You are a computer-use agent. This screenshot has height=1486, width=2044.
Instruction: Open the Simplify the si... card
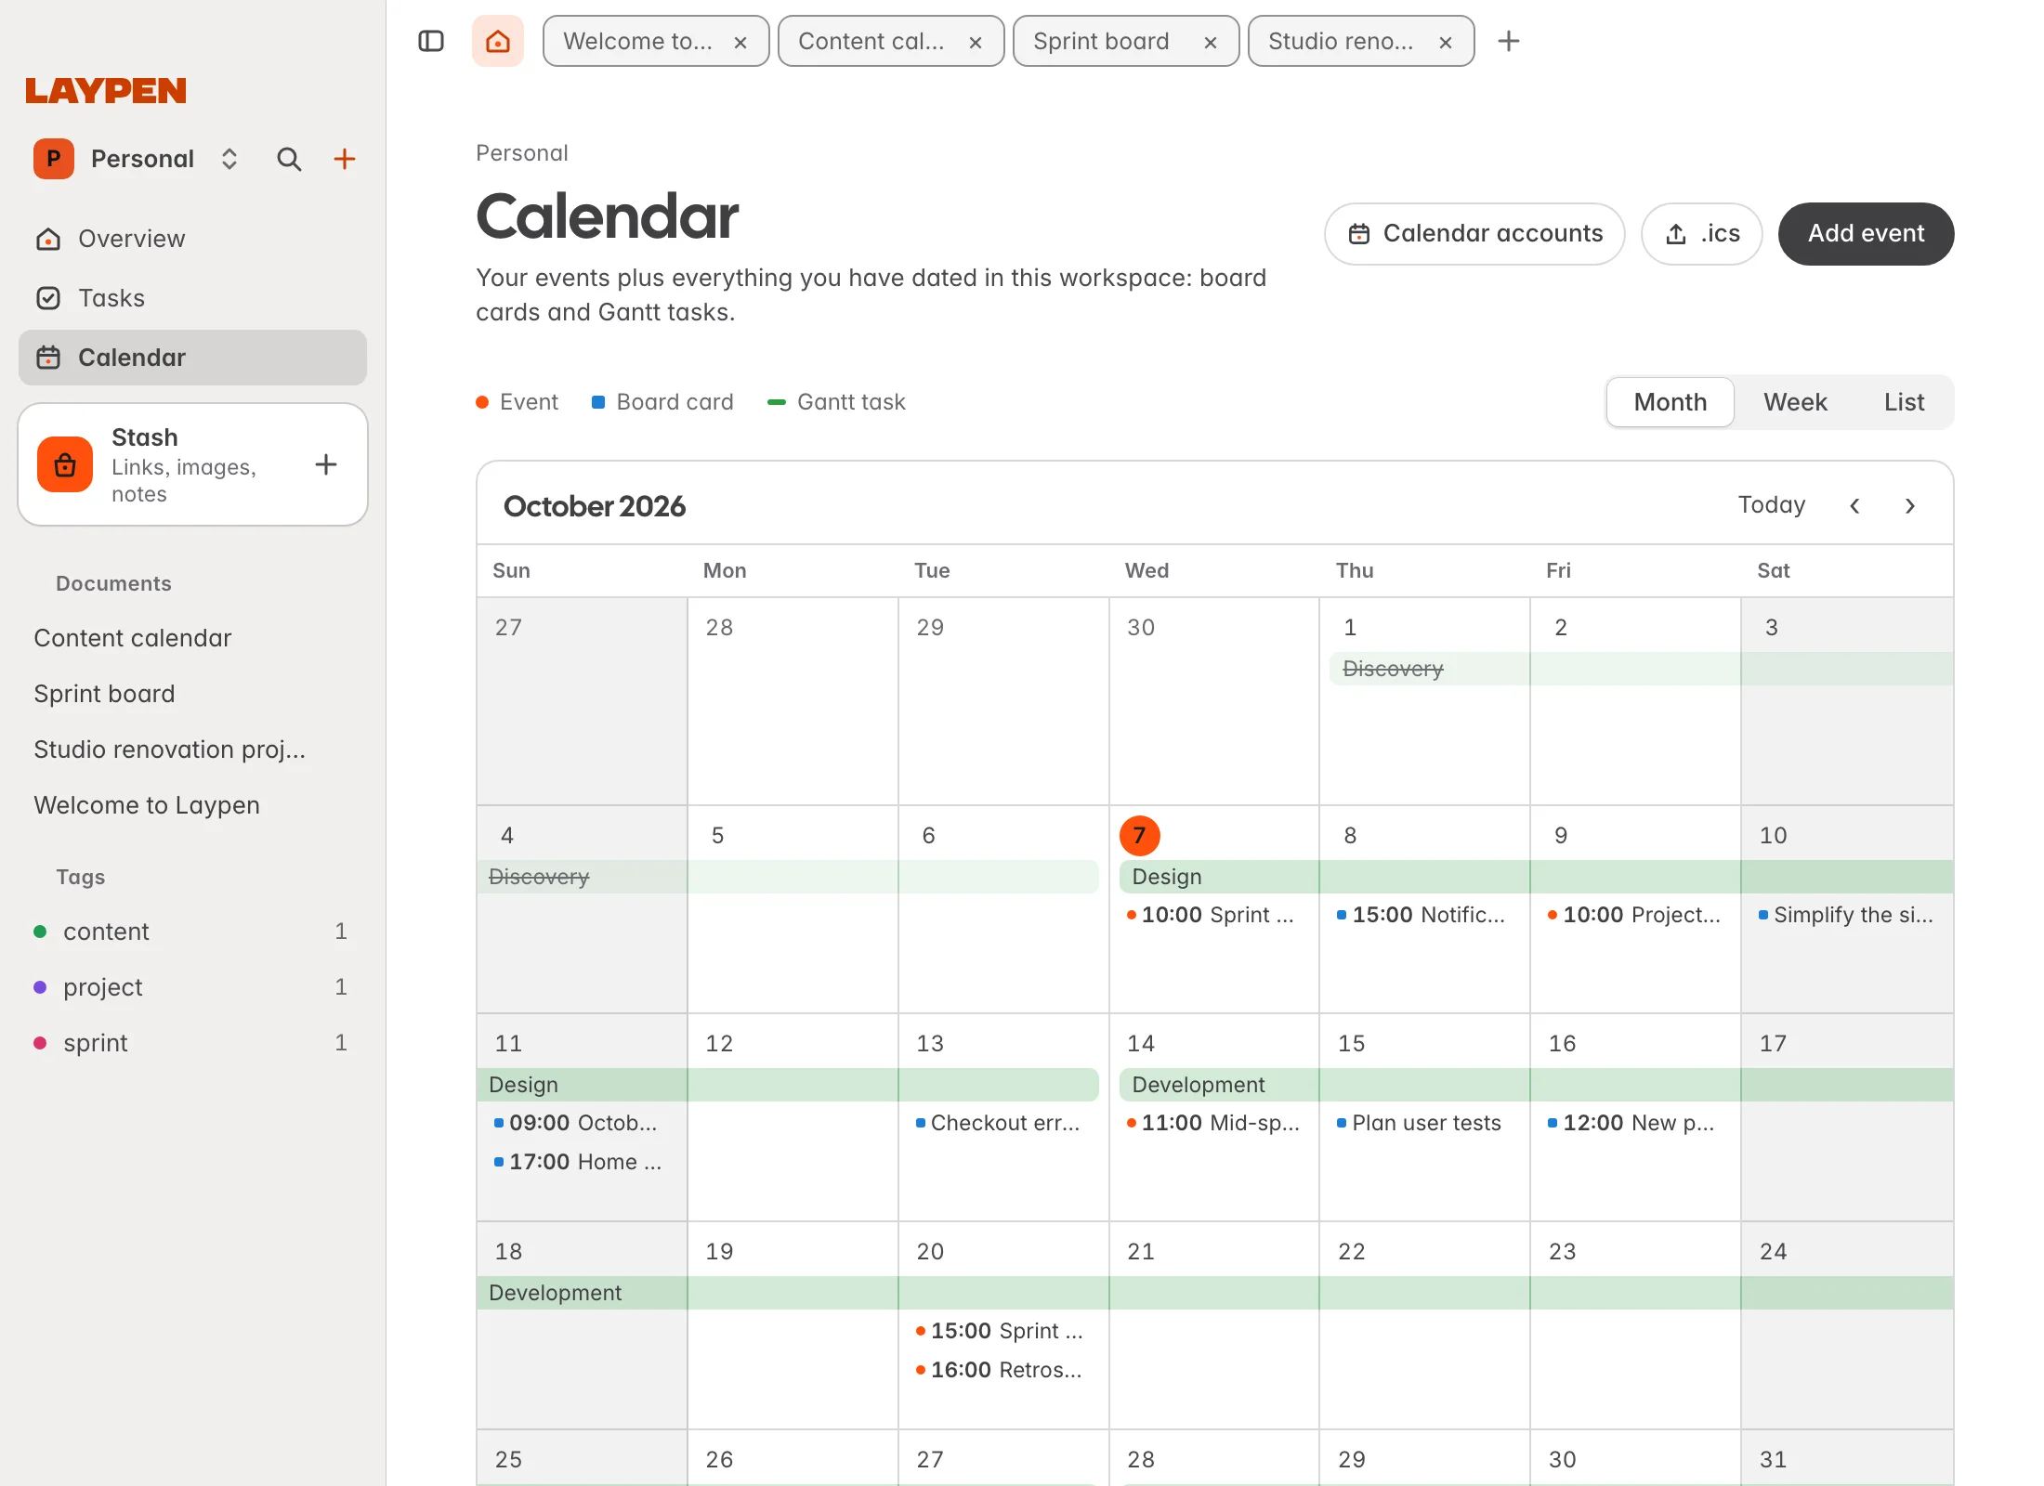click(1846, 915)
